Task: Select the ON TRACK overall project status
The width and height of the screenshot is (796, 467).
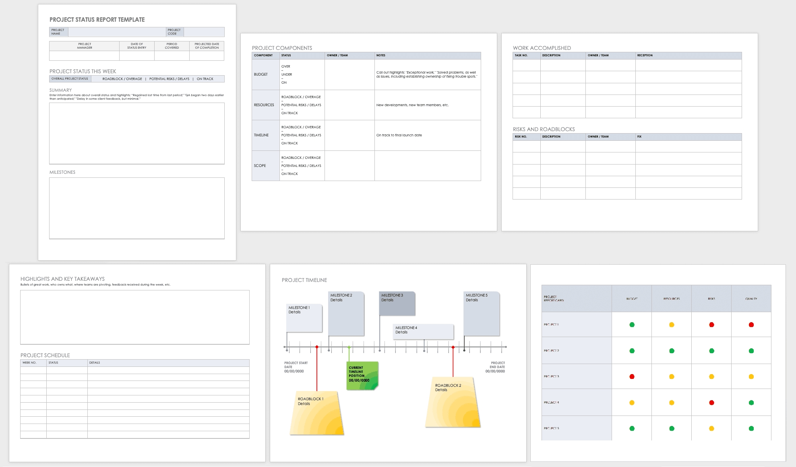Action: (220, 79)
